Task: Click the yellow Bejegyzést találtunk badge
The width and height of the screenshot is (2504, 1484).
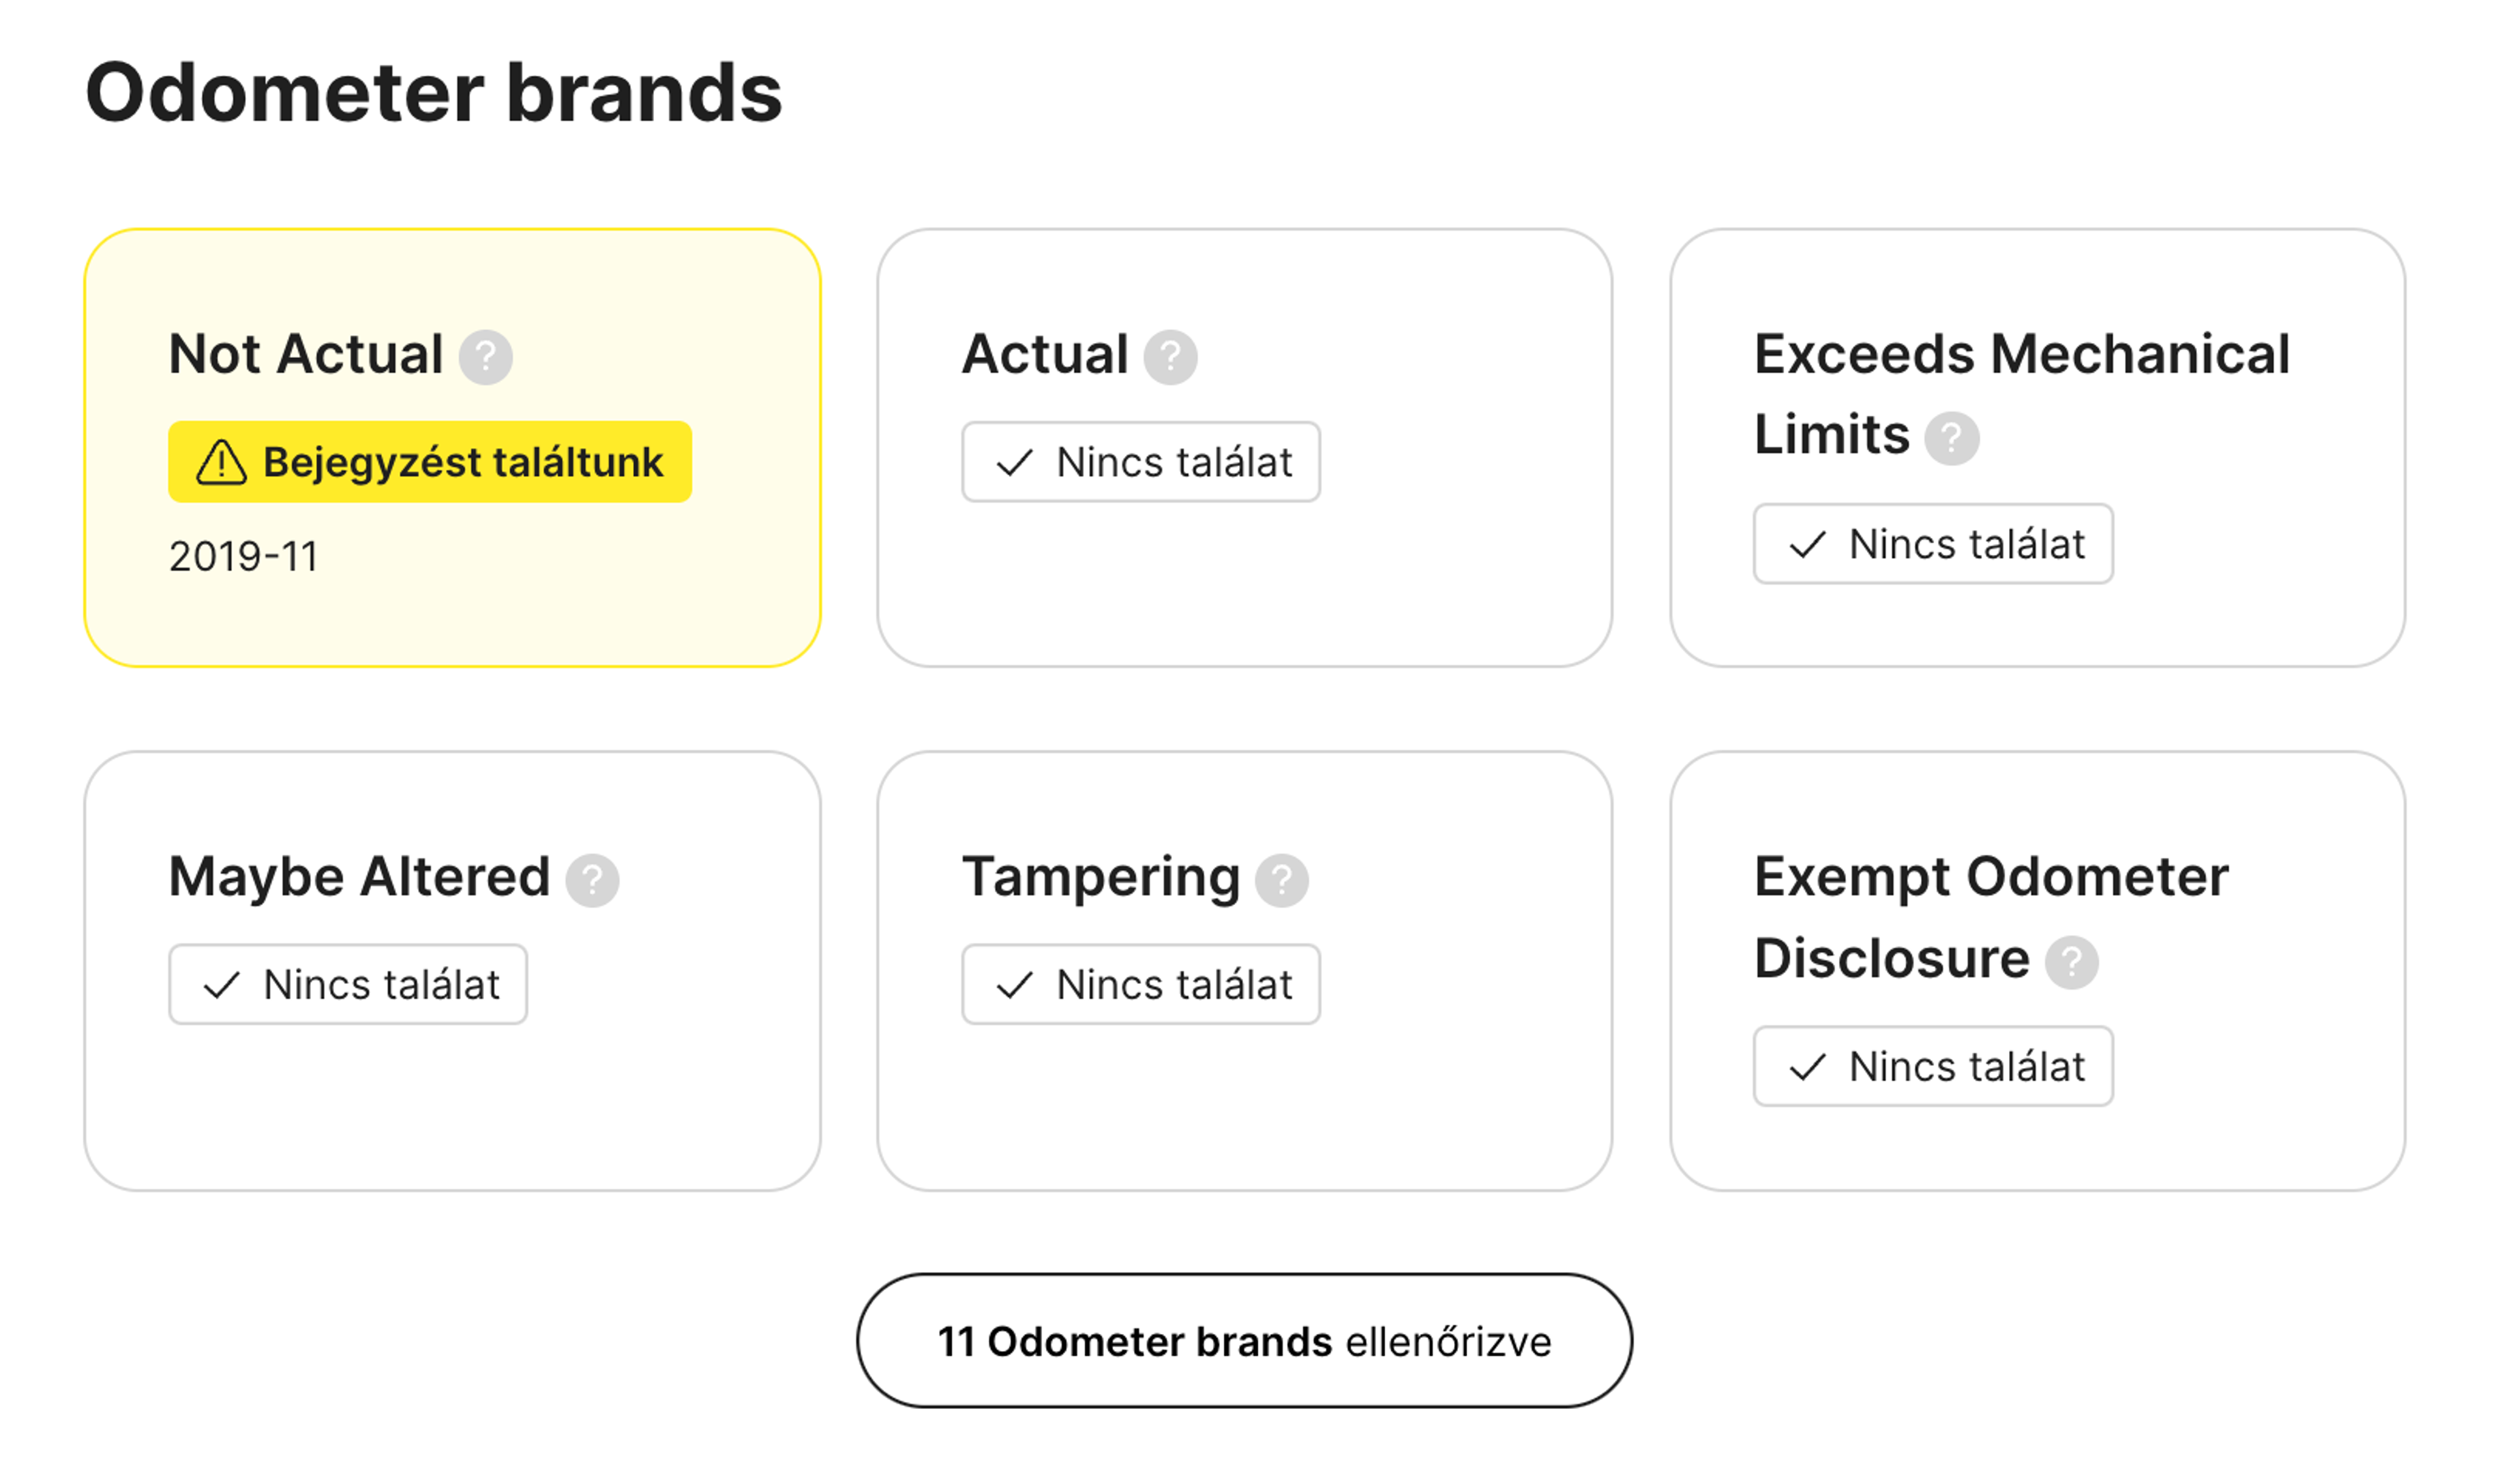Action: (x=430, y=462)
